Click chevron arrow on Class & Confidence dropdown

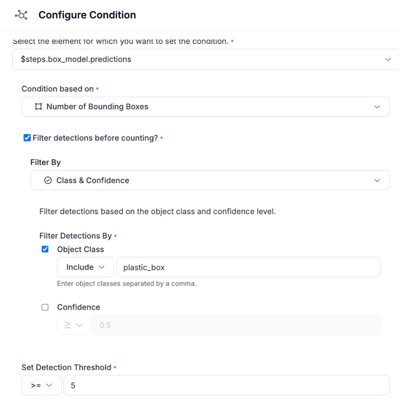pos(377,180)
